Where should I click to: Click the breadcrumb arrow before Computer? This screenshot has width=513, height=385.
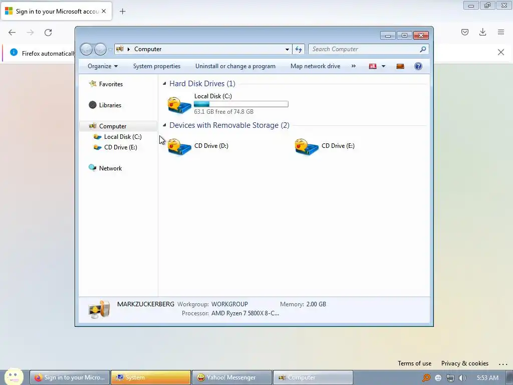tap(129, 49)
